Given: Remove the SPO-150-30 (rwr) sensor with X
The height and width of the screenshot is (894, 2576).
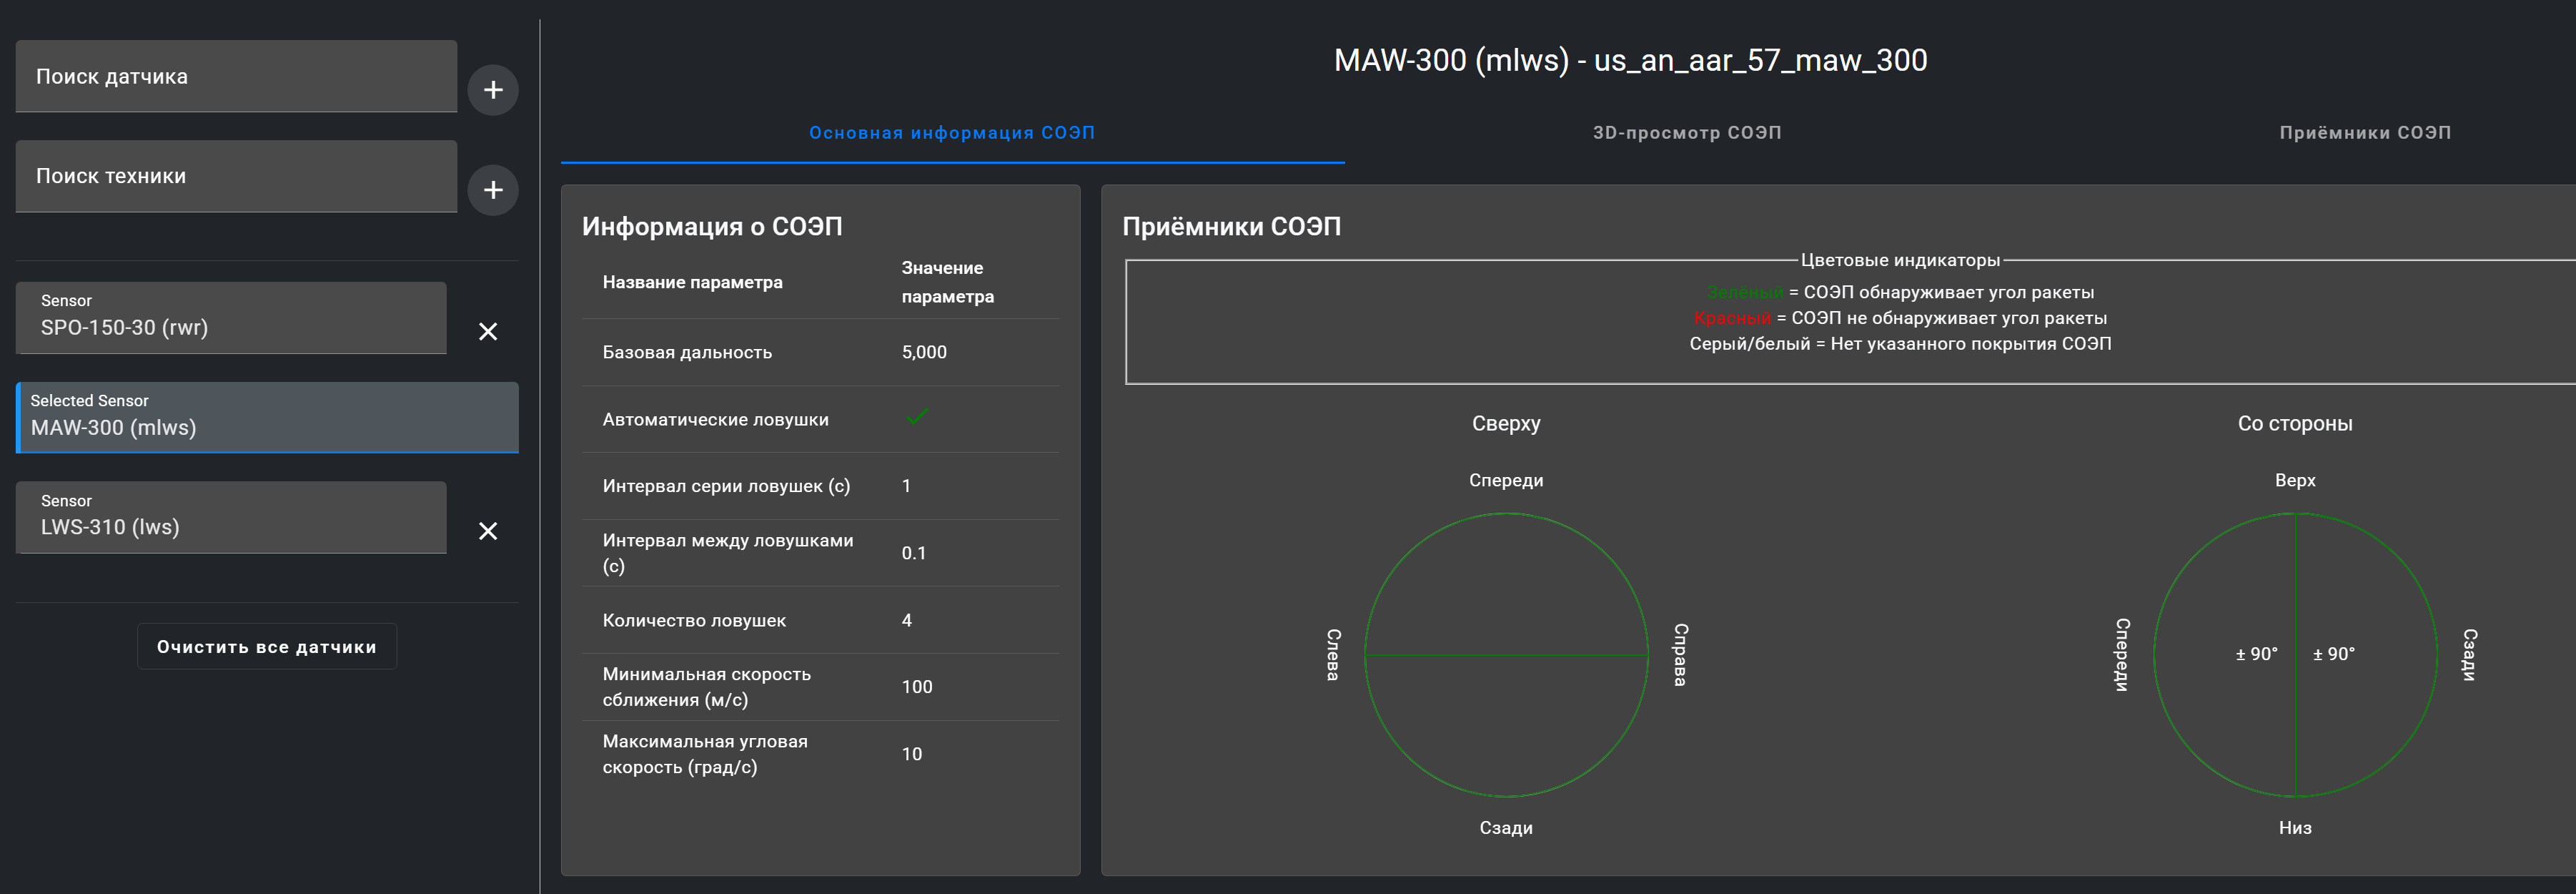Looking at the screenshot, I should click(x=488, y=331).
